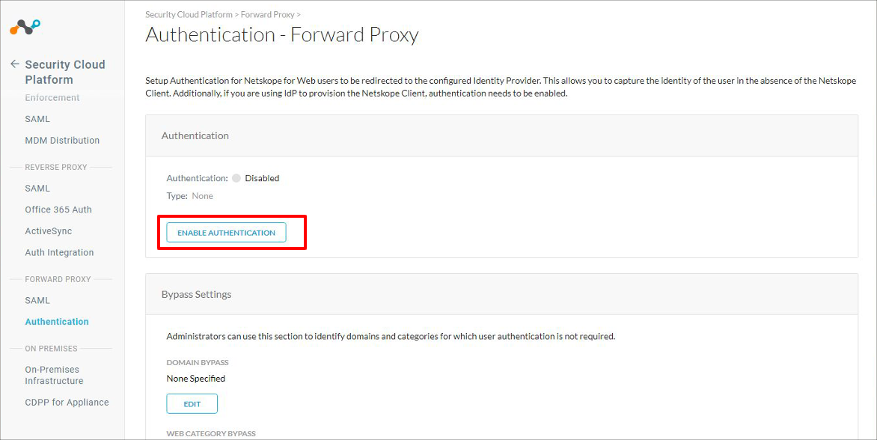Open Forward Proxy breadcrumb link
Screen dimensions: 877x440
267,14
